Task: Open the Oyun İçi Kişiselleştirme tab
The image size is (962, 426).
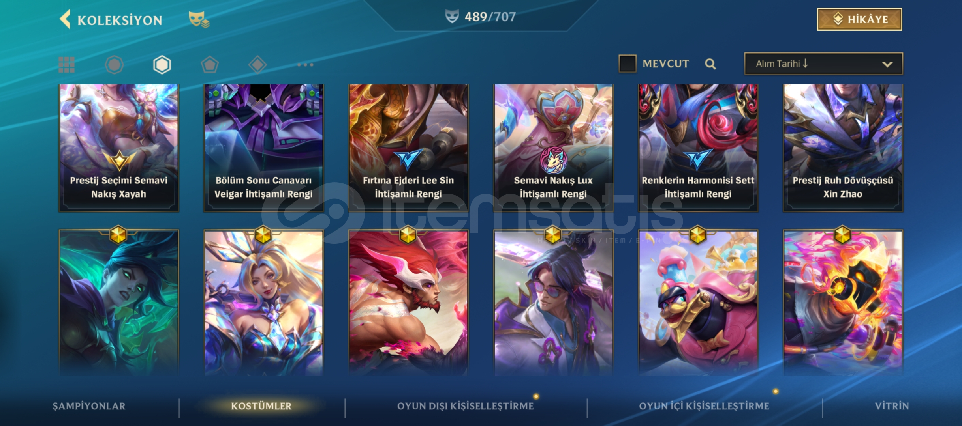Action: point(704,406)
